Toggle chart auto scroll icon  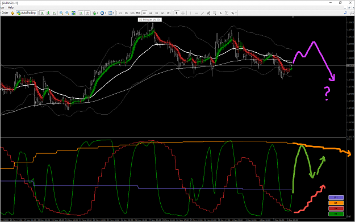click(81, 13)
